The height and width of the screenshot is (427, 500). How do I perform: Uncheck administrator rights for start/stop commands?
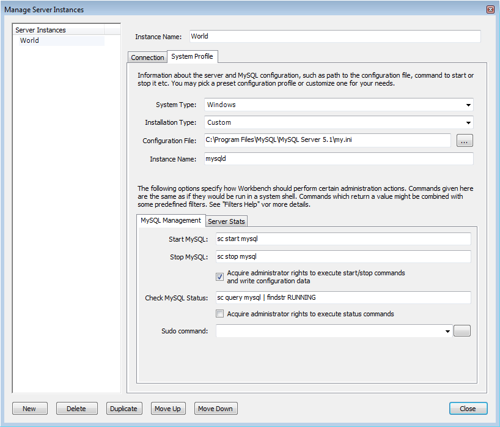(219, 277)
